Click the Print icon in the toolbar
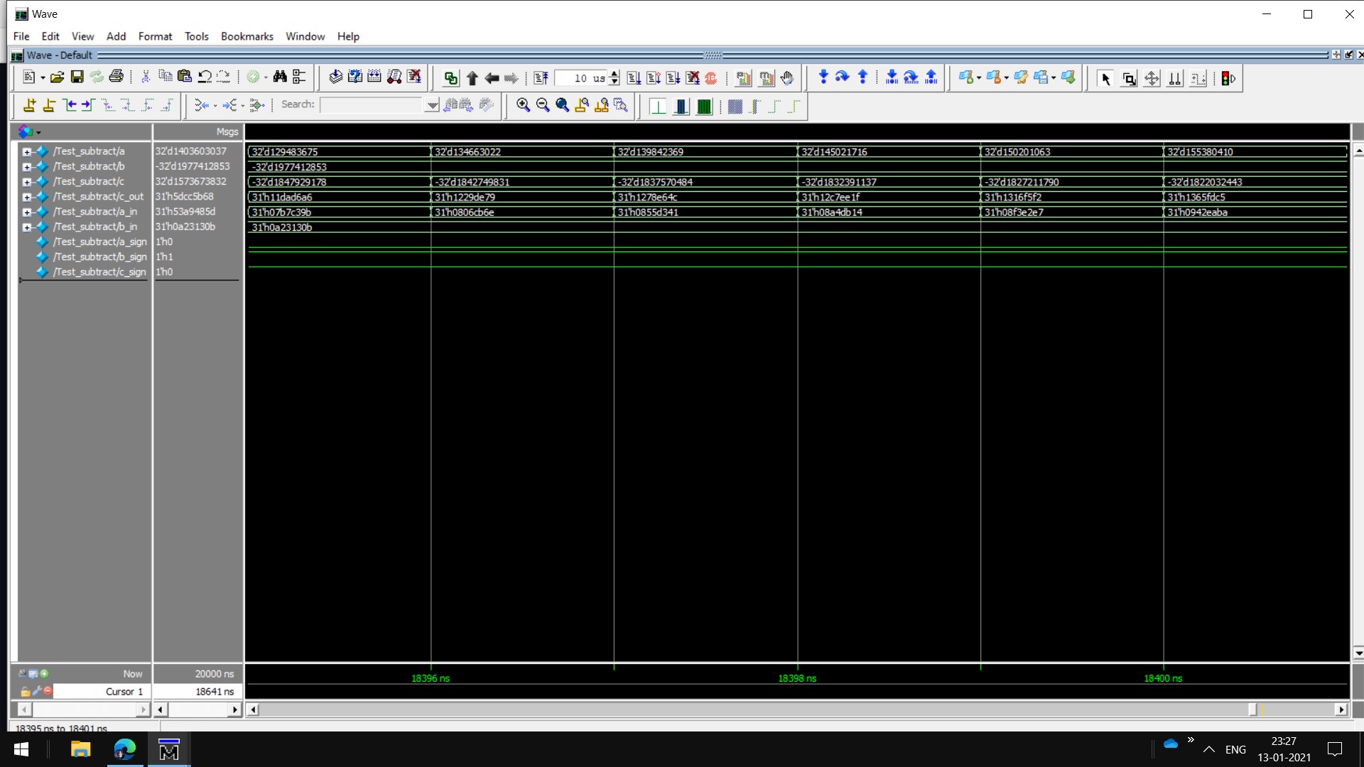The height and width of the screenshot is (767, 1364). 116,77
